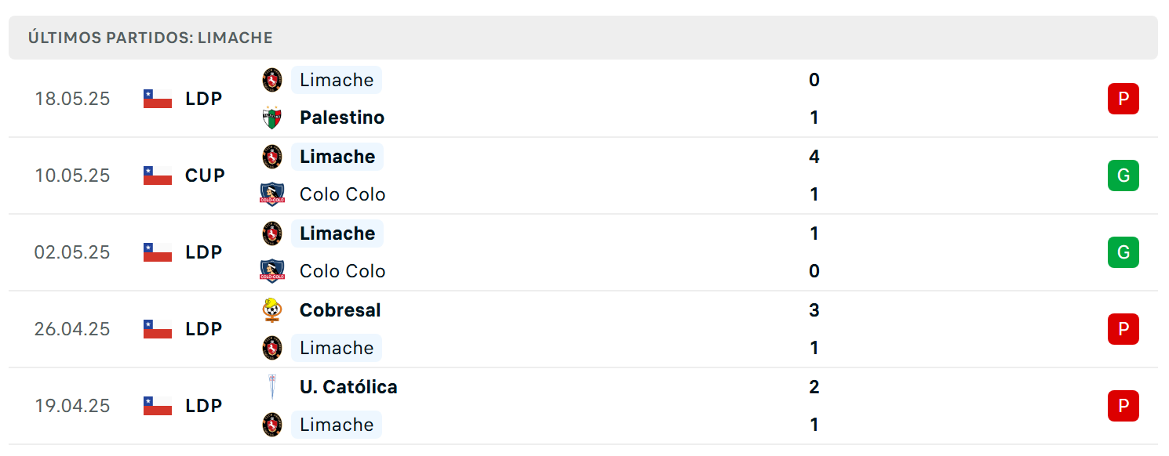Image resolution: width=1169 pixels, height=456 pixels.
Task: Click the red P badge for the Cobresal match
Action: point(1123,329)
